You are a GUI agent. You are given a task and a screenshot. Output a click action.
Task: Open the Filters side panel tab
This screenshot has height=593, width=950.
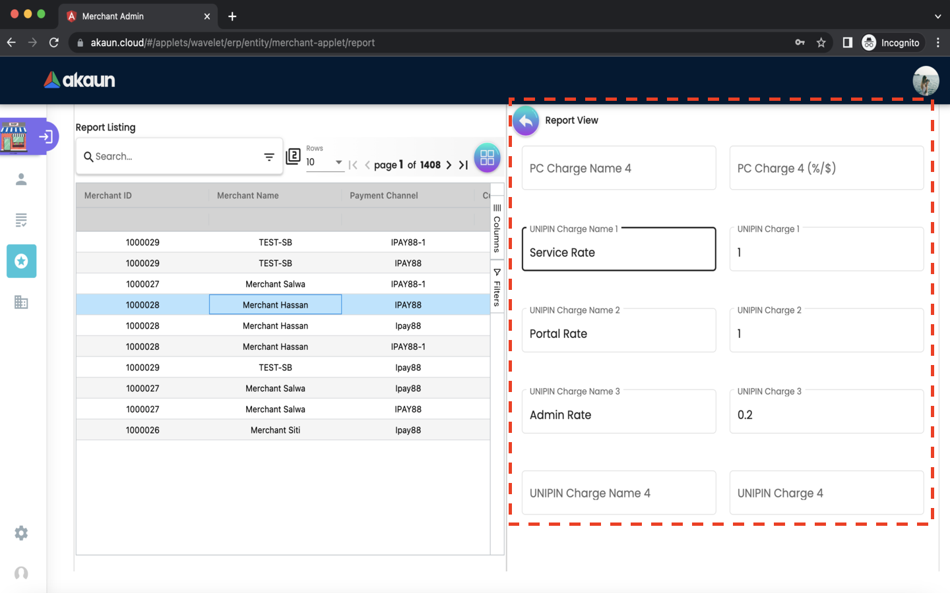497,287
